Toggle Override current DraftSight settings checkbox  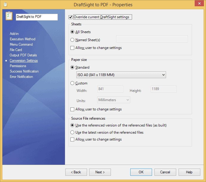pos(71,17)
